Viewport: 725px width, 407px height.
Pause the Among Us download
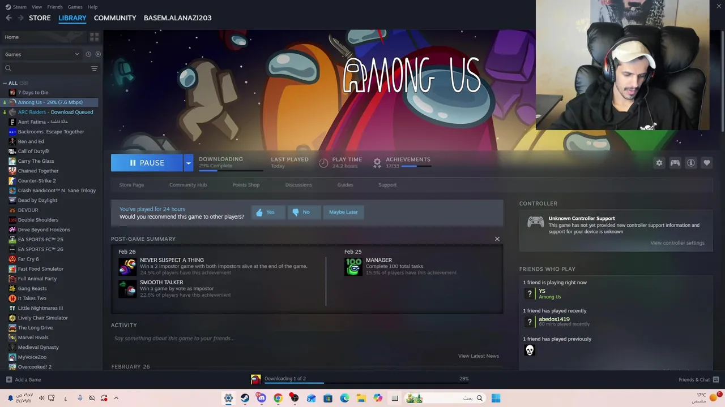pyautogui.click(x=147, y=163)
